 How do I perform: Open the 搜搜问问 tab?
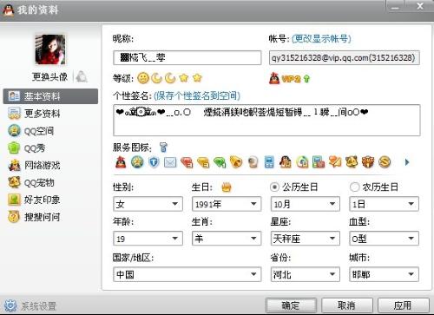(x=50, y=217)
